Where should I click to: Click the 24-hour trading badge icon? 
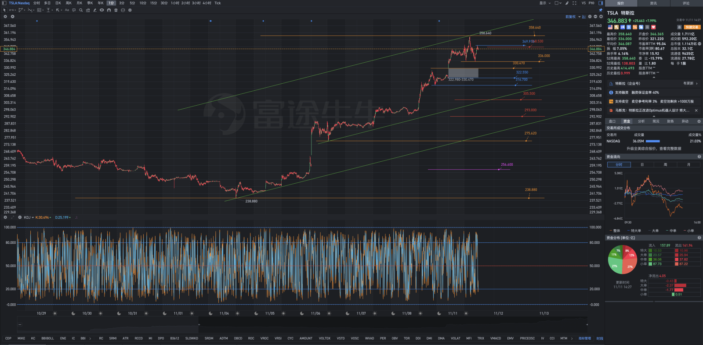(622, 27)
